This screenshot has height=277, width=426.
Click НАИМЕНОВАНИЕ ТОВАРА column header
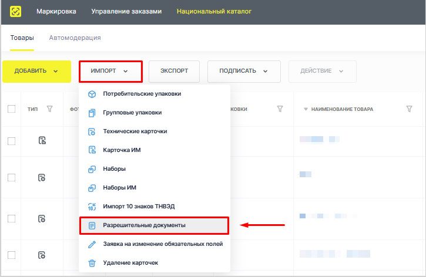click(342, 109)
